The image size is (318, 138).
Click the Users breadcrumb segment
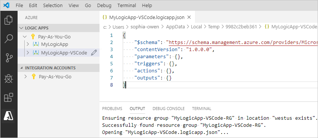coord(119,27)
